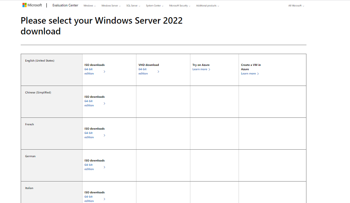The height and width of the screenshot is (203, 350).
Task: Select the Chinese (Simplified) row label
Action: pos(38,92)
